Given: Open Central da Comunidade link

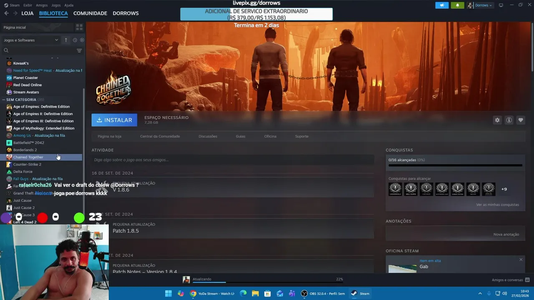Looking at the screenshot, I should 160,136.
